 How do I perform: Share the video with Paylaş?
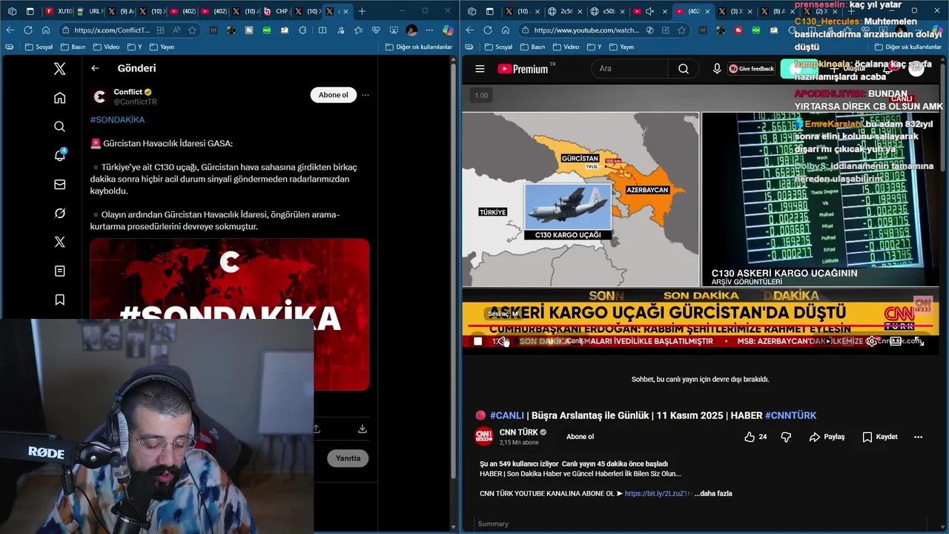pos(827,437)
